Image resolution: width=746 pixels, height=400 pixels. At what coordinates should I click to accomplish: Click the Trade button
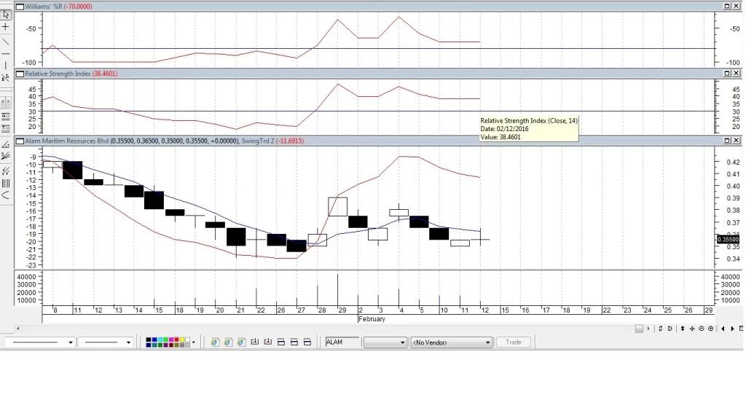tap(514, 342)
